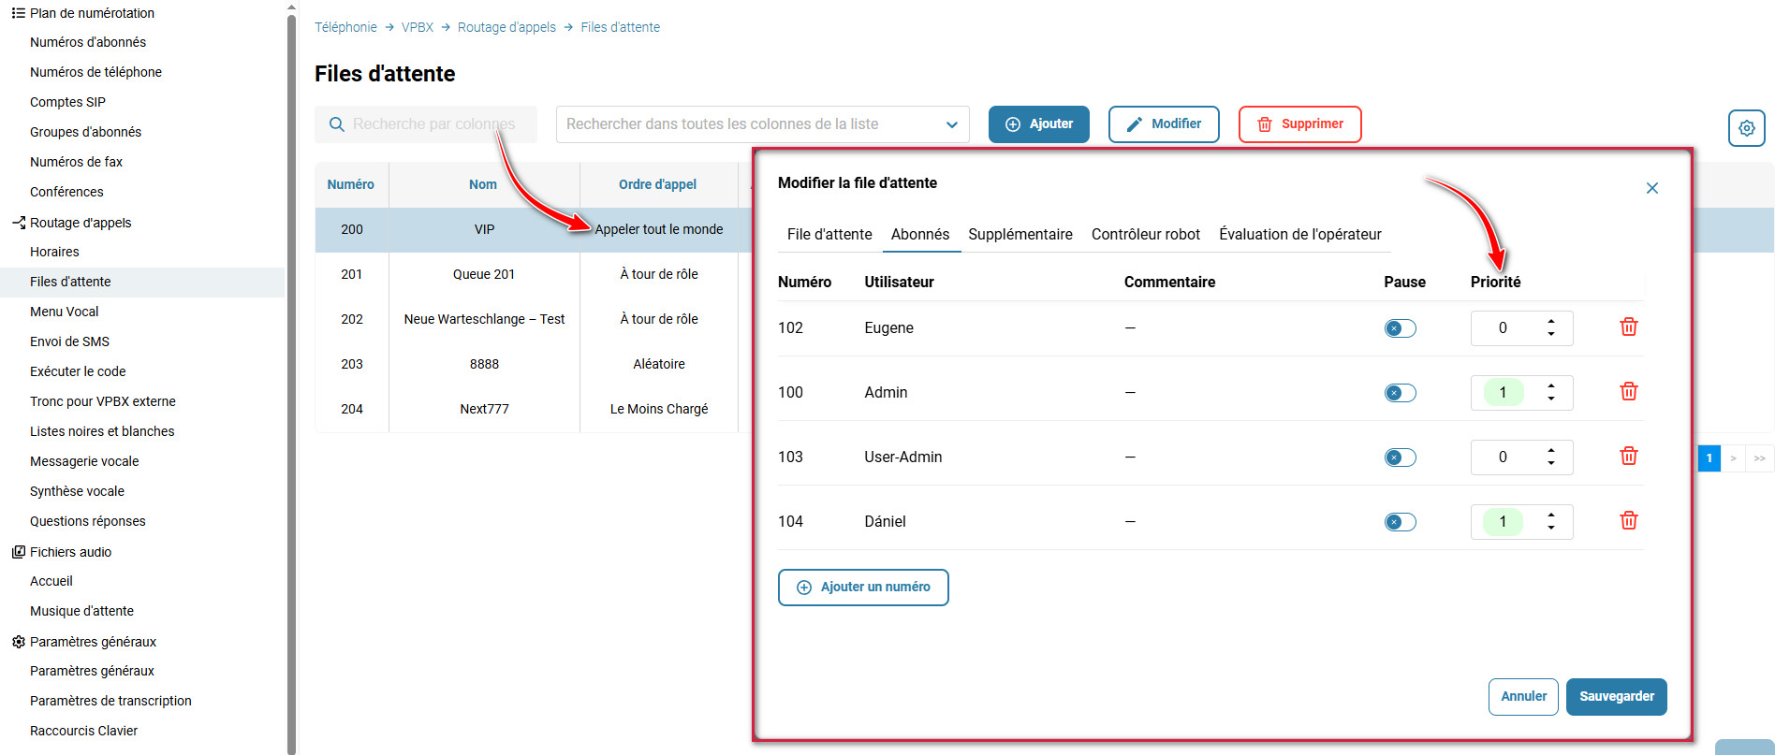Viewport: 1790px width, 755px height.
Task: Open Groupes d'abonnés in sidebar
Action: pos(85,132)
